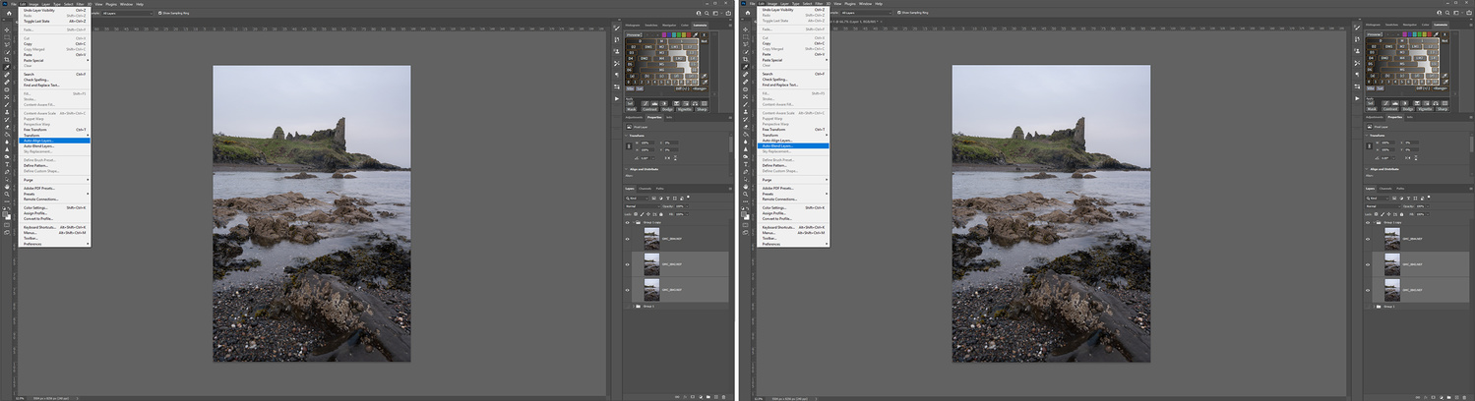Toggle eye of first layer inside Group 1 copy, left window
The width and height of the screenshot is (1475, 401).
[x=627, y=239]
